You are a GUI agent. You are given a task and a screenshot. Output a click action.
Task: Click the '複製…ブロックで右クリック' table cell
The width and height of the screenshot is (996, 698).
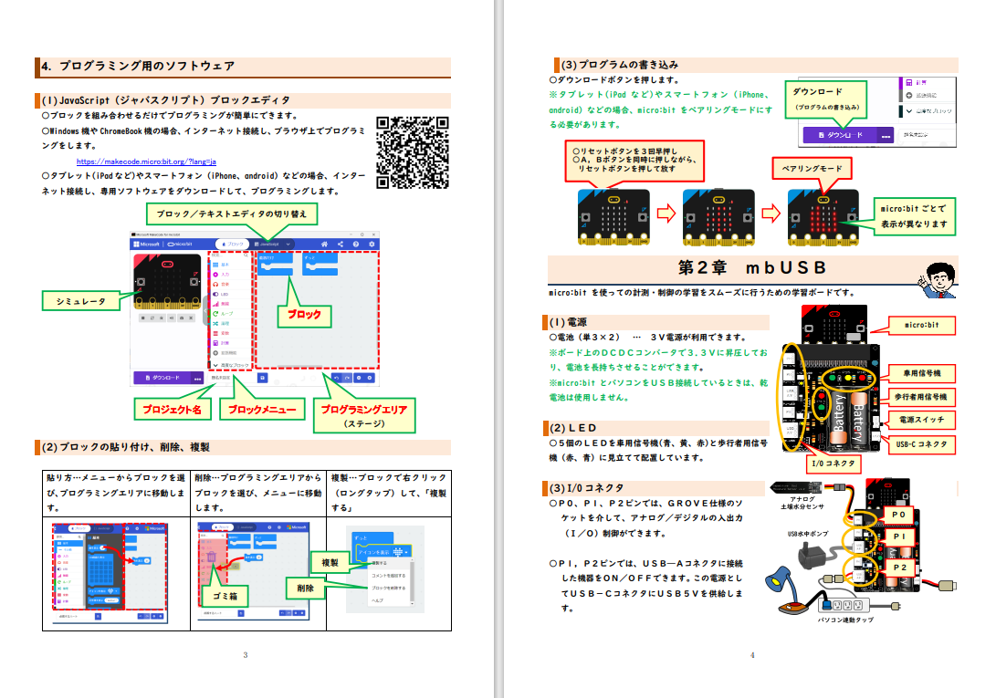pos(389,493)
